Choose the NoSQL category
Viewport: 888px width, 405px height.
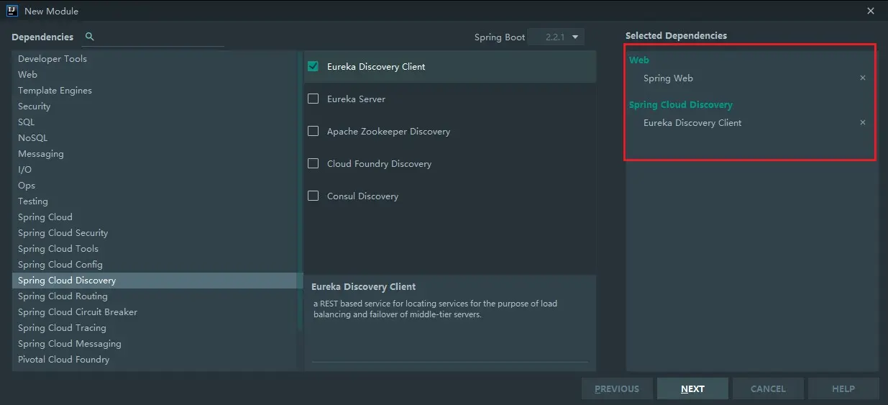pos(155,138)
